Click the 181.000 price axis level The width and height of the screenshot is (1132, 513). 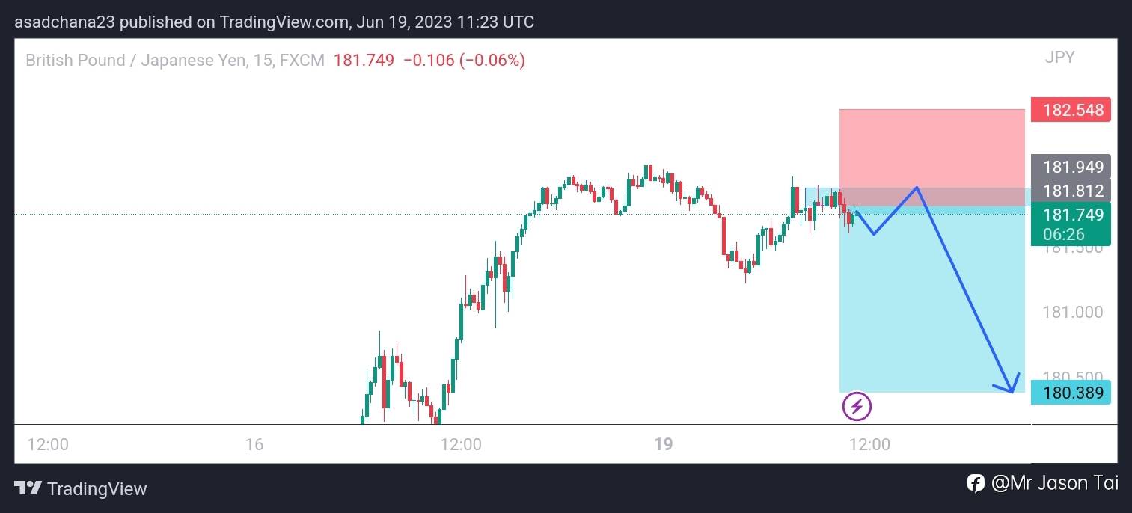pos(1072,312)
